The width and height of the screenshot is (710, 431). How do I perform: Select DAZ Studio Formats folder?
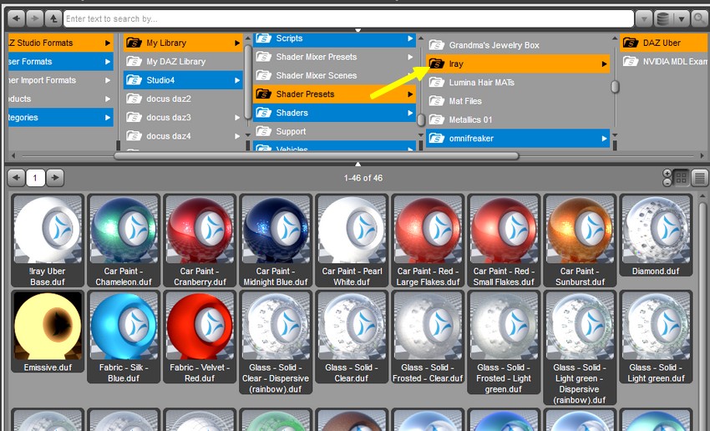point(61,43)
